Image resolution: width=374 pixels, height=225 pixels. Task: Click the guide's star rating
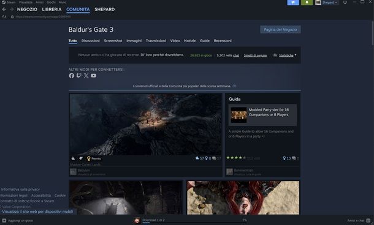(x=236, y=158)
